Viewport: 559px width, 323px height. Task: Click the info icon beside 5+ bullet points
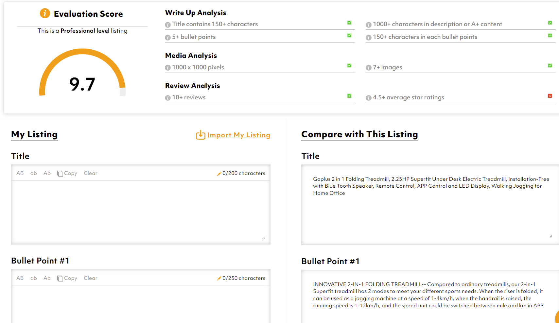click(167, 37)
